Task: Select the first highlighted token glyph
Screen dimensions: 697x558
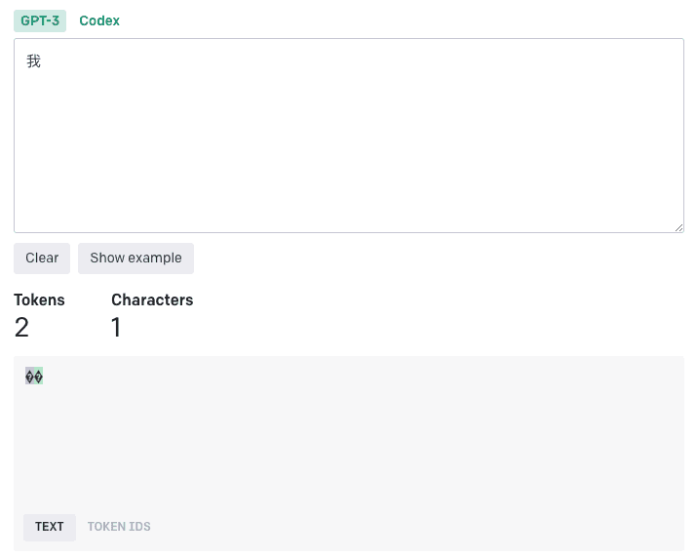Action: click(x=30, y=377)
